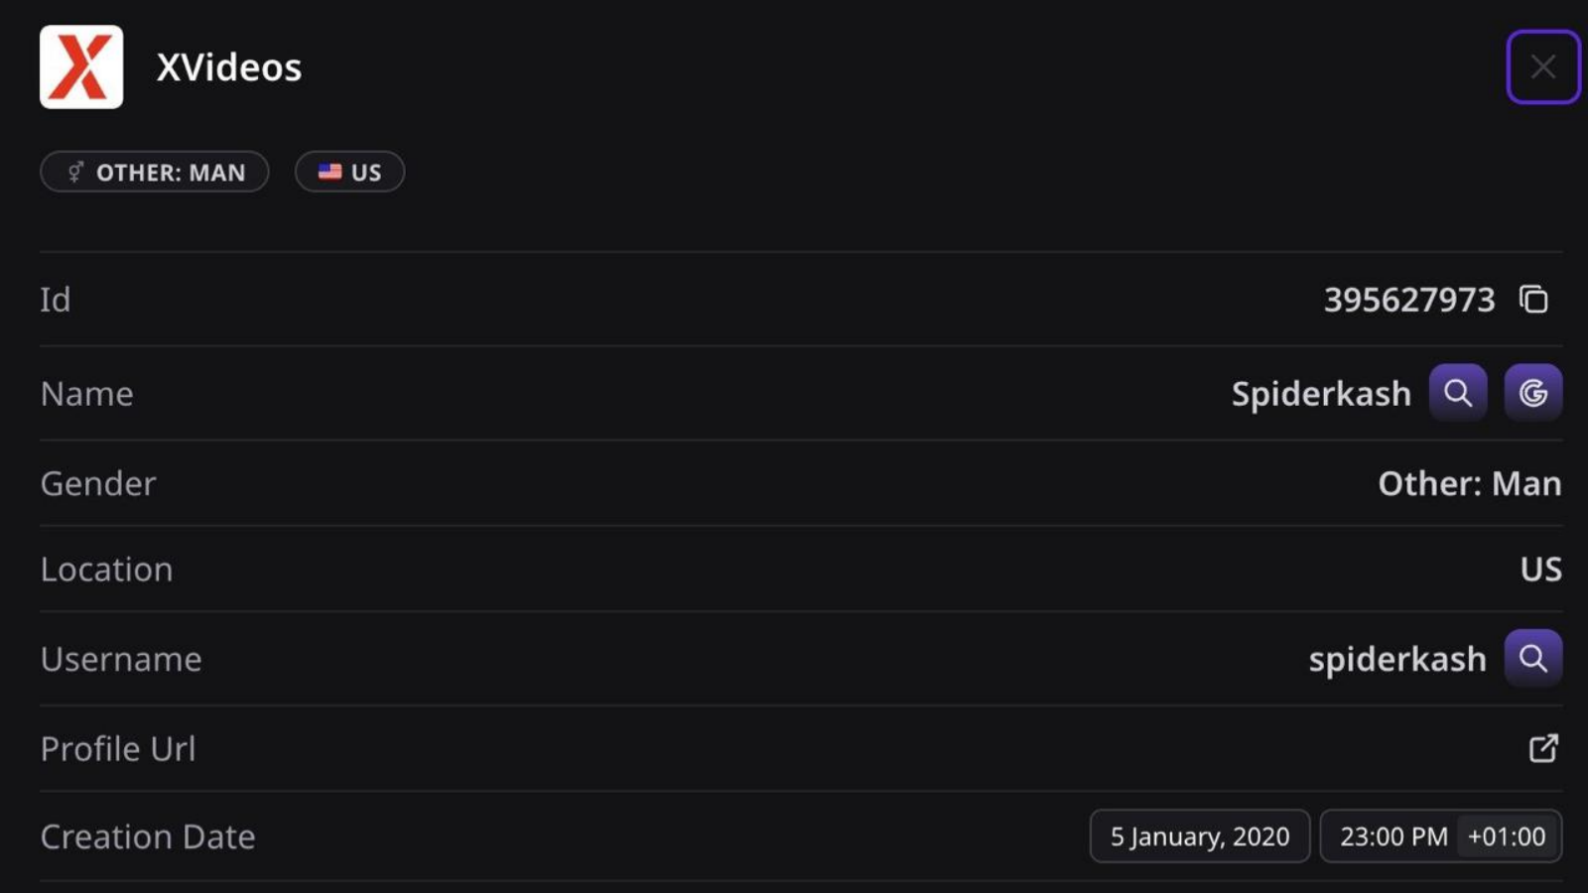The image size is (1588, 893).
Task: Click the US flag icon in tag
Action: (x=330, y=172)
